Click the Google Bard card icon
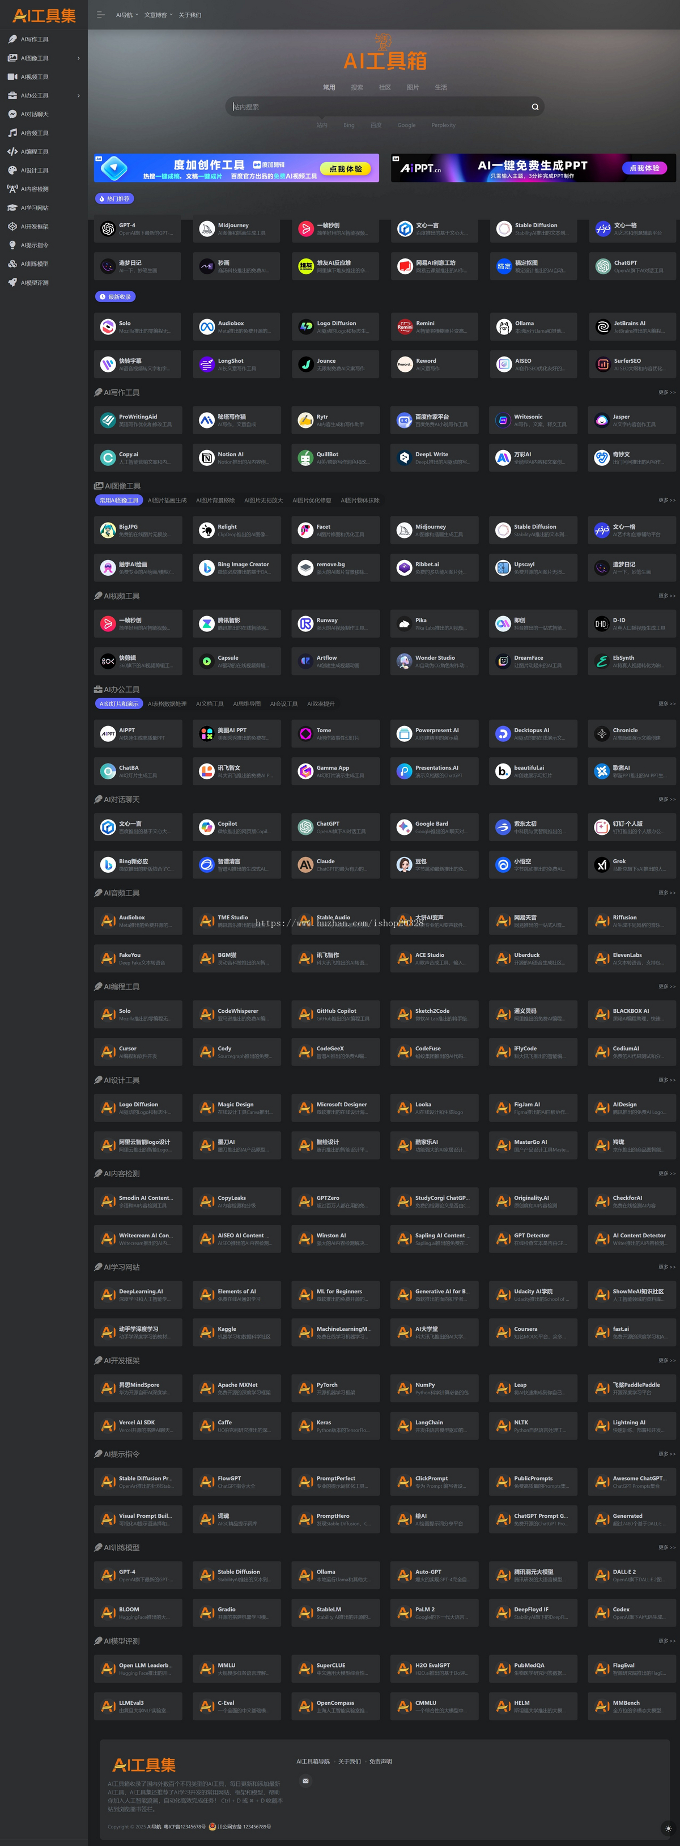 (x=404, y=827)
